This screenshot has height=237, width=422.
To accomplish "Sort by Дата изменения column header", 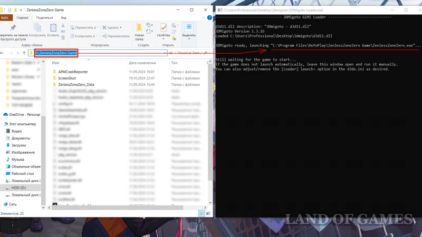I will pos(142,63).
